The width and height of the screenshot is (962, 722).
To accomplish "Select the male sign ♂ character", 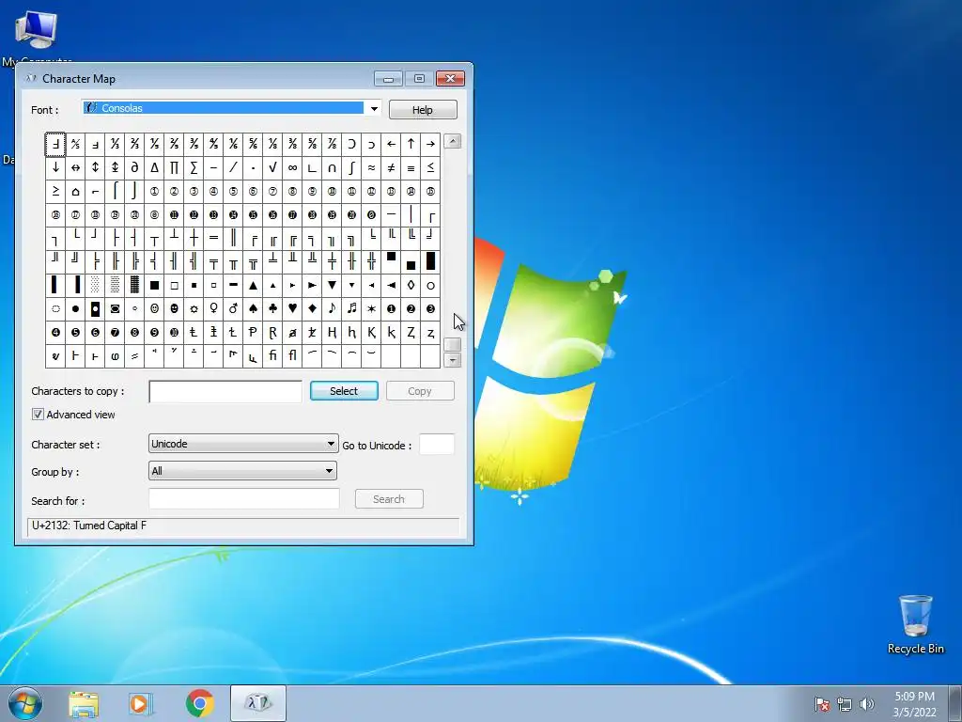I will (233, 308).
